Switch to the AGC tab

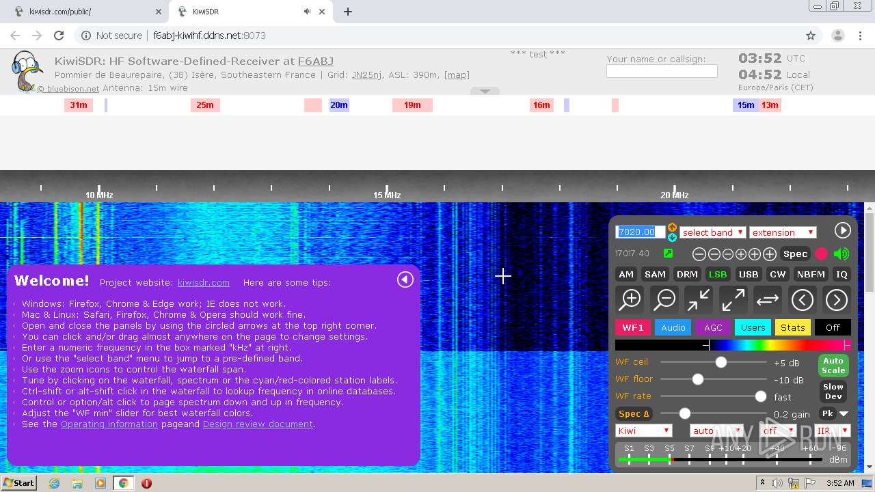click(713, 327)
